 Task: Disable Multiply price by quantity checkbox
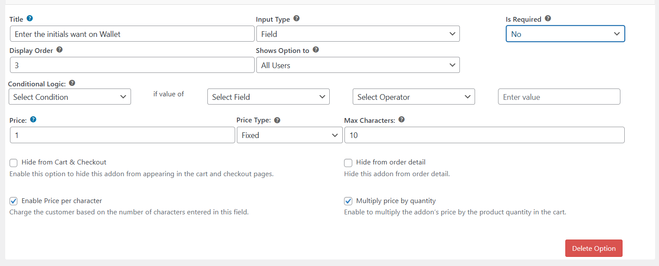coord(348,201)
